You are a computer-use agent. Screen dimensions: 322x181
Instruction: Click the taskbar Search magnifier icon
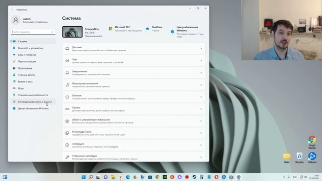(91, 177)
